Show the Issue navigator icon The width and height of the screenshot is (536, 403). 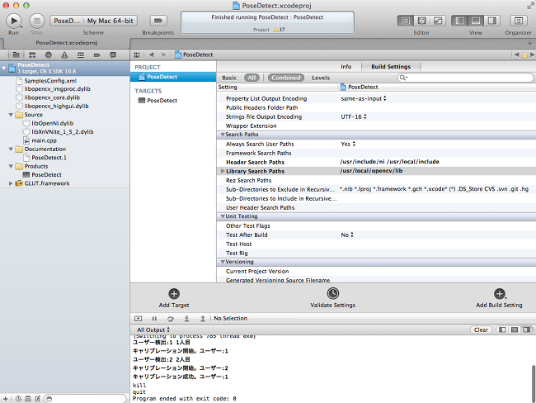click(x=64, y=55)
